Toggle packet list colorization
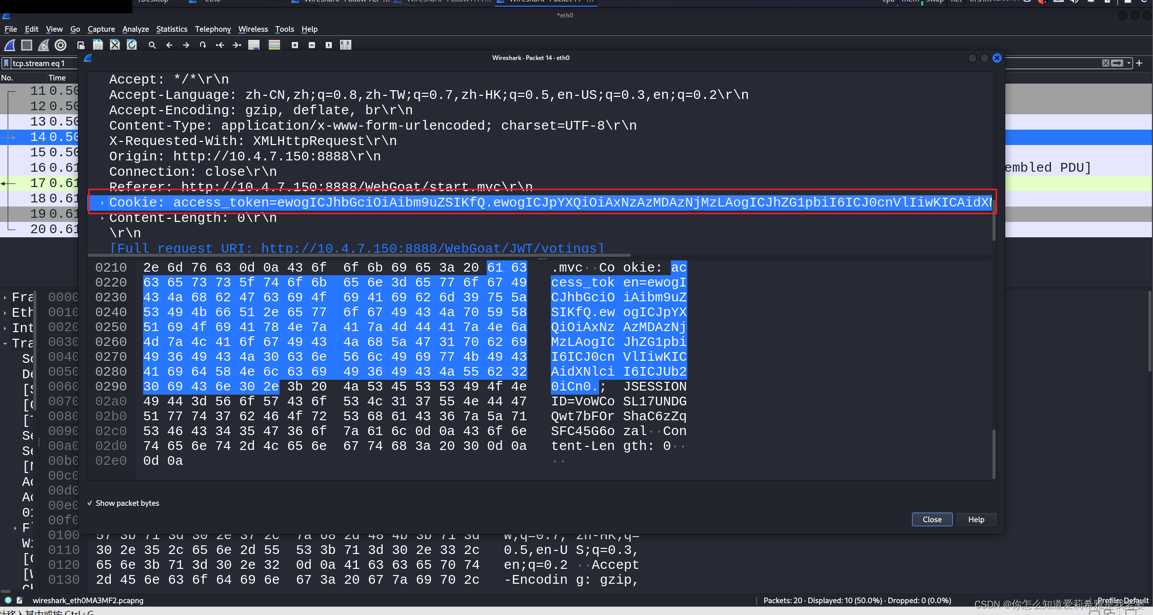Viewport: 1153px width, 615px height. [274, 45]
